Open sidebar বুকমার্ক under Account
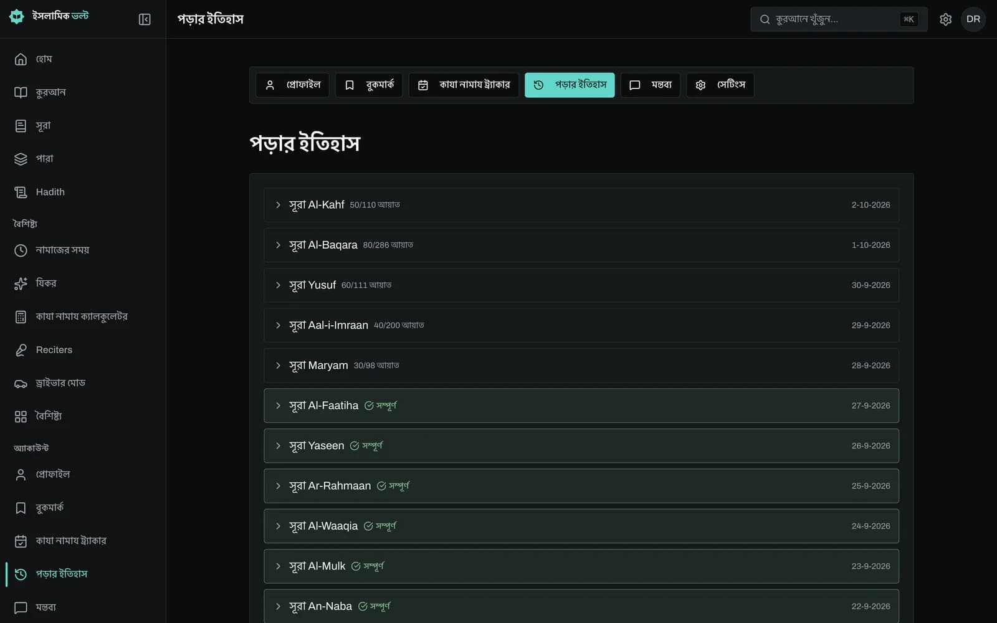The width and height of the screenshot is (997, 623). tap(83, 508)
